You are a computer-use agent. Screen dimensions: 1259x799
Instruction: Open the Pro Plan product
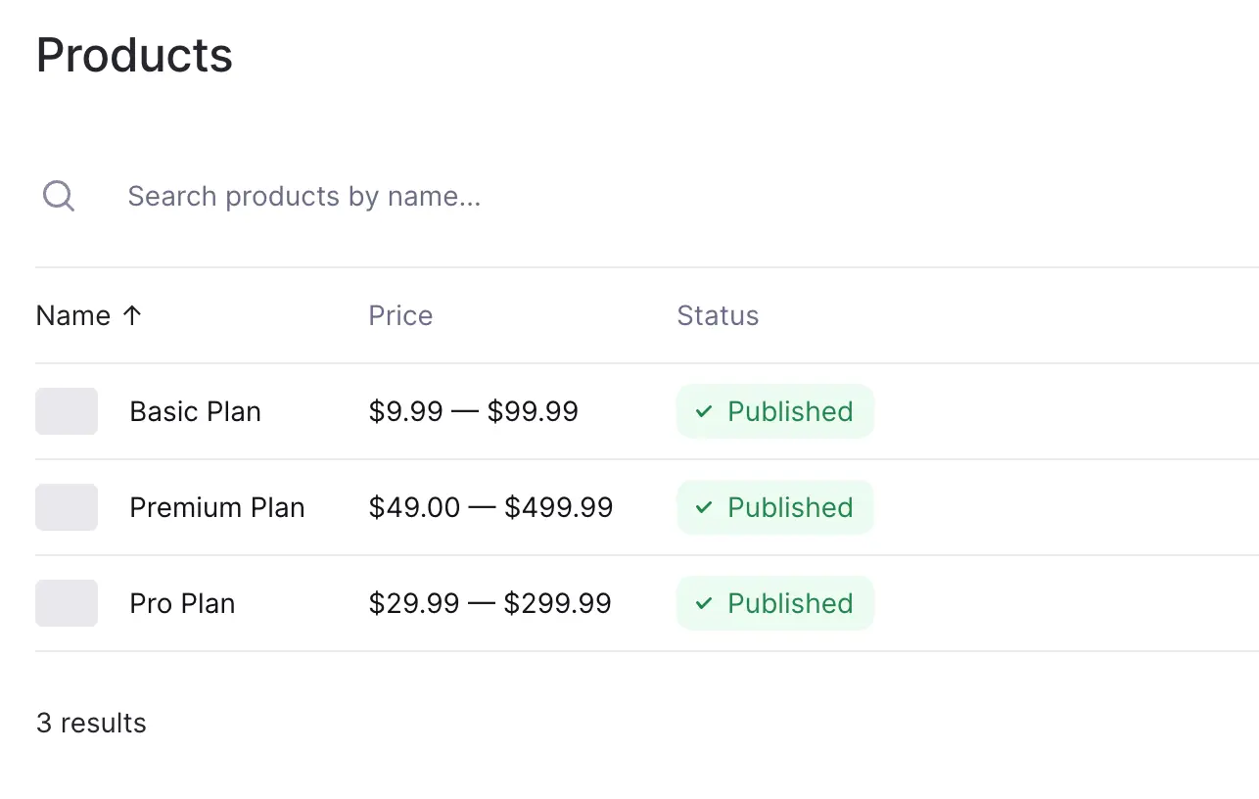click(x=182, y=603)
